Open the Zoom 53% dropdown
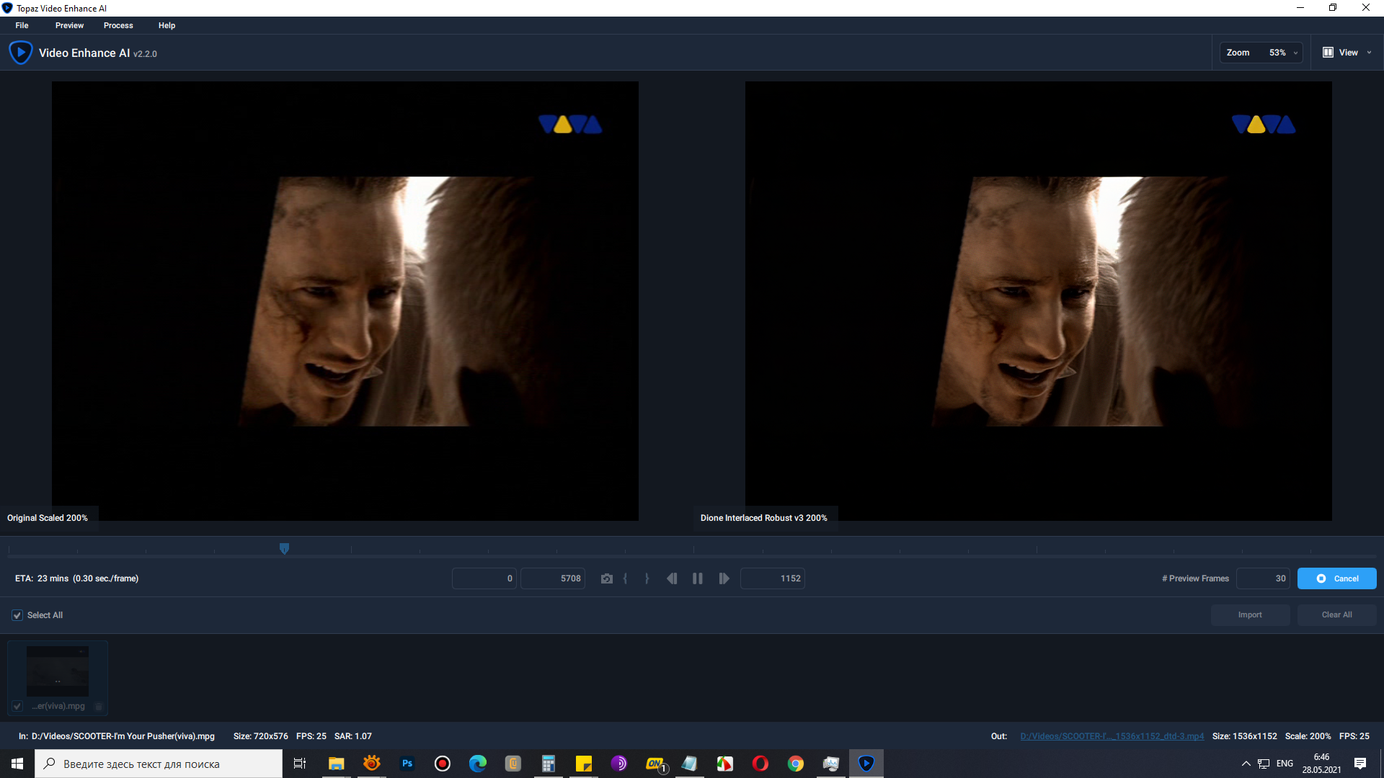The image size is (1384, 778). click(x=1261, y=53)
